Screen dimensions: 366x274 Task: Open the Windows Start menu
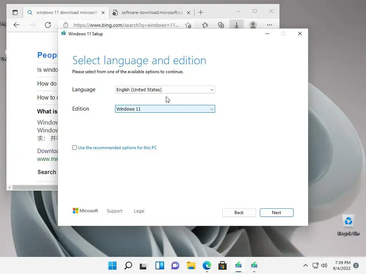coord(112,265)
